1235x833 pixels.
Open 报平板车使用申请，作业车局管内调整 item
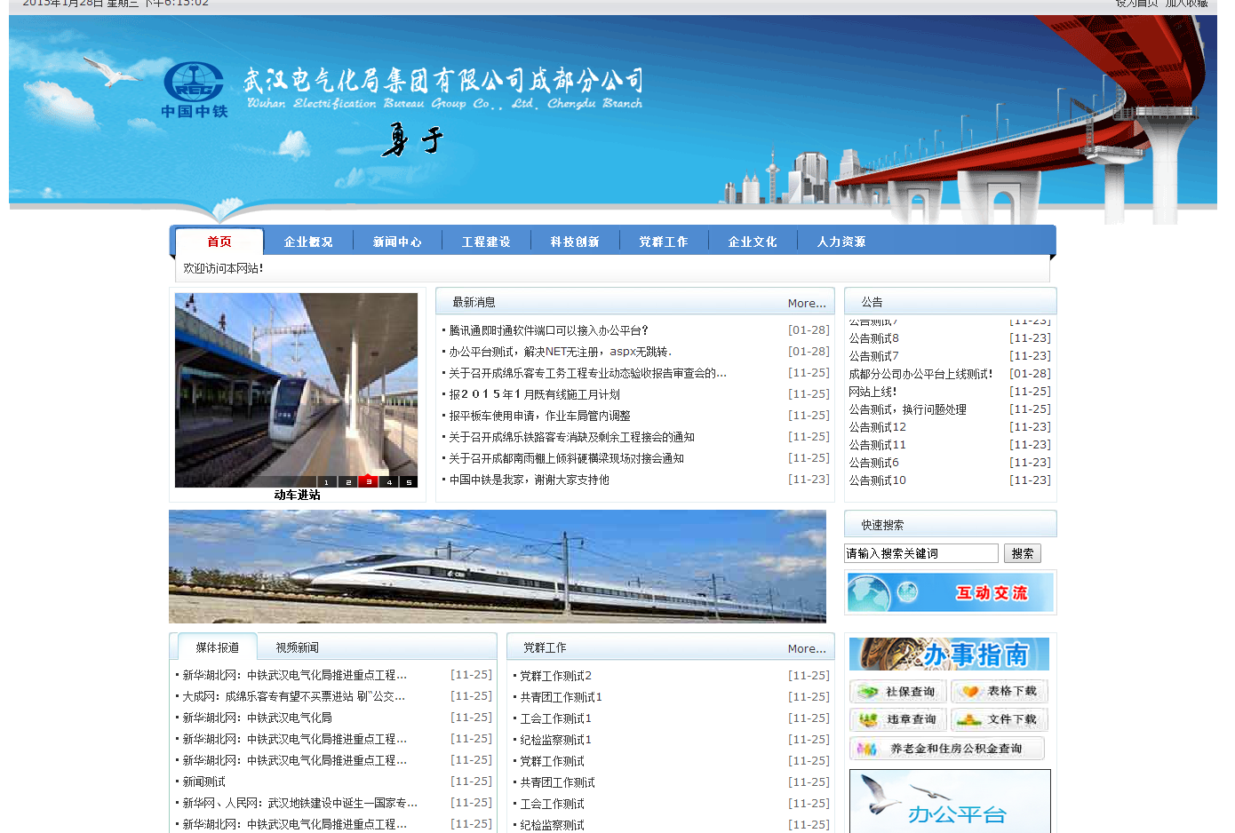click(539, 416)
